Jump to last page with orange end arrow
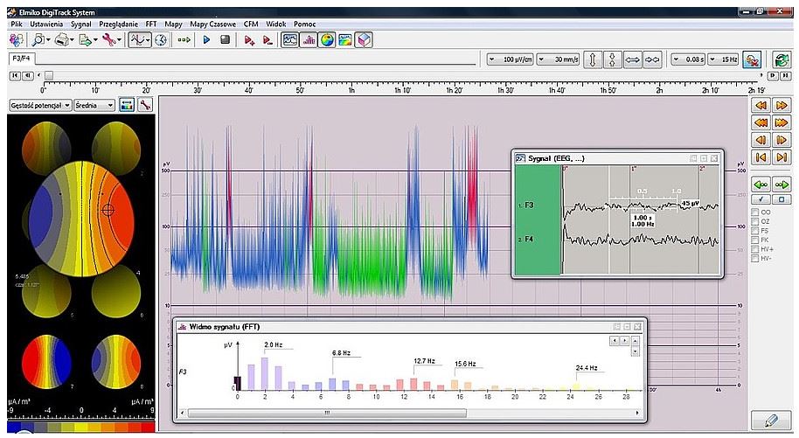 point(782,157)
